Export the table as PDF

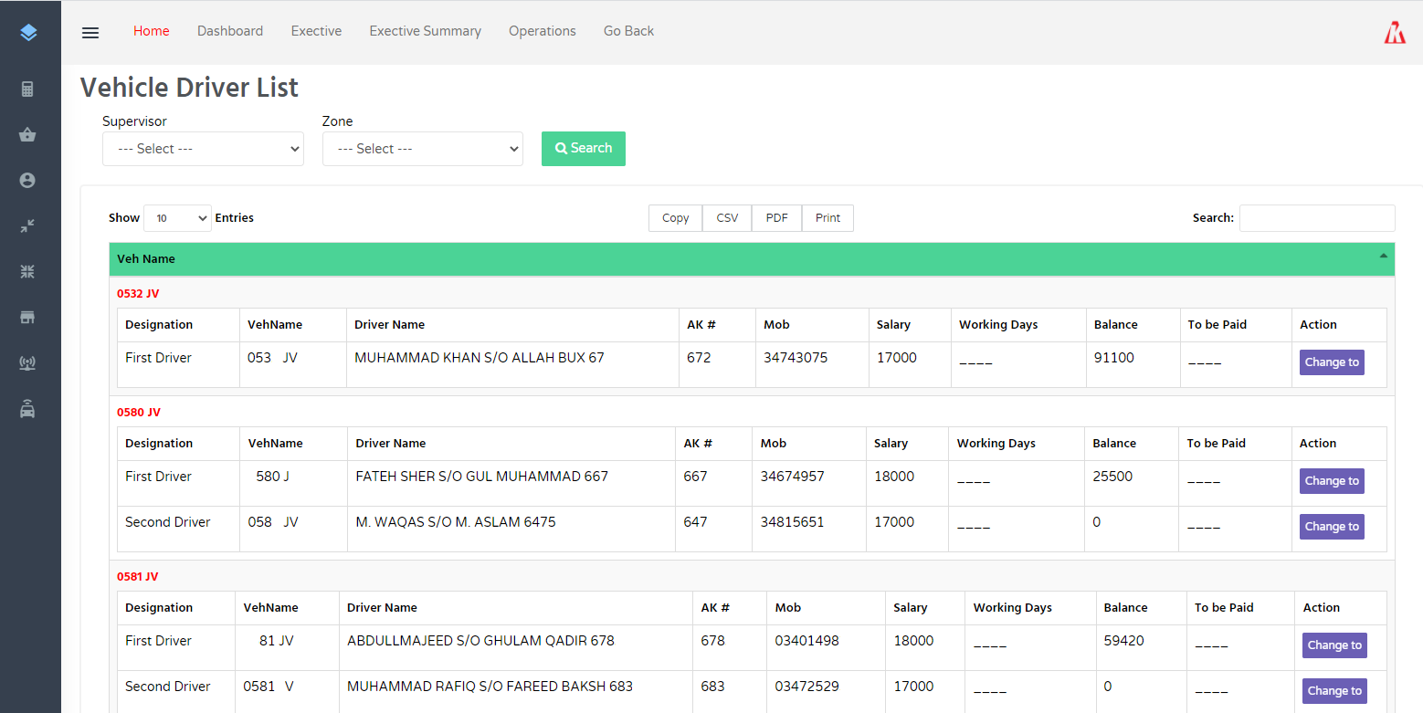click(776, 218)
